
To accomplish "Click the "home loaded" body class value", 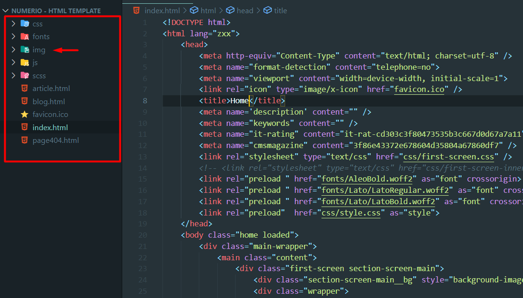I will 265,235.
